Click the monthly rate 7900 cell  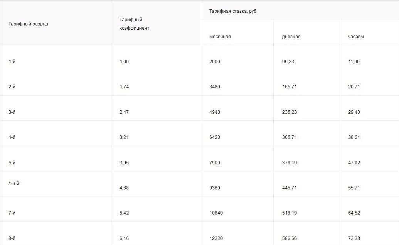(215, 163)
